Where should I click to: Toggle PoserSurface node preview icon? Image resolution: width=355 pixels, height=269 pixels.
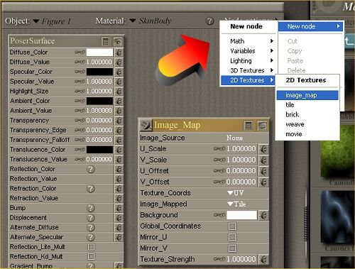coord(118,42)
